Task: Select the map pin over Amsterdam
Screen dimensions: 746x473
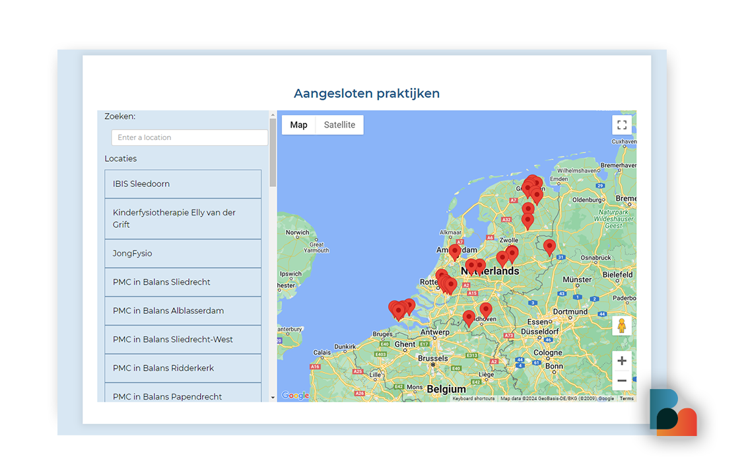Action: (455, 251)
